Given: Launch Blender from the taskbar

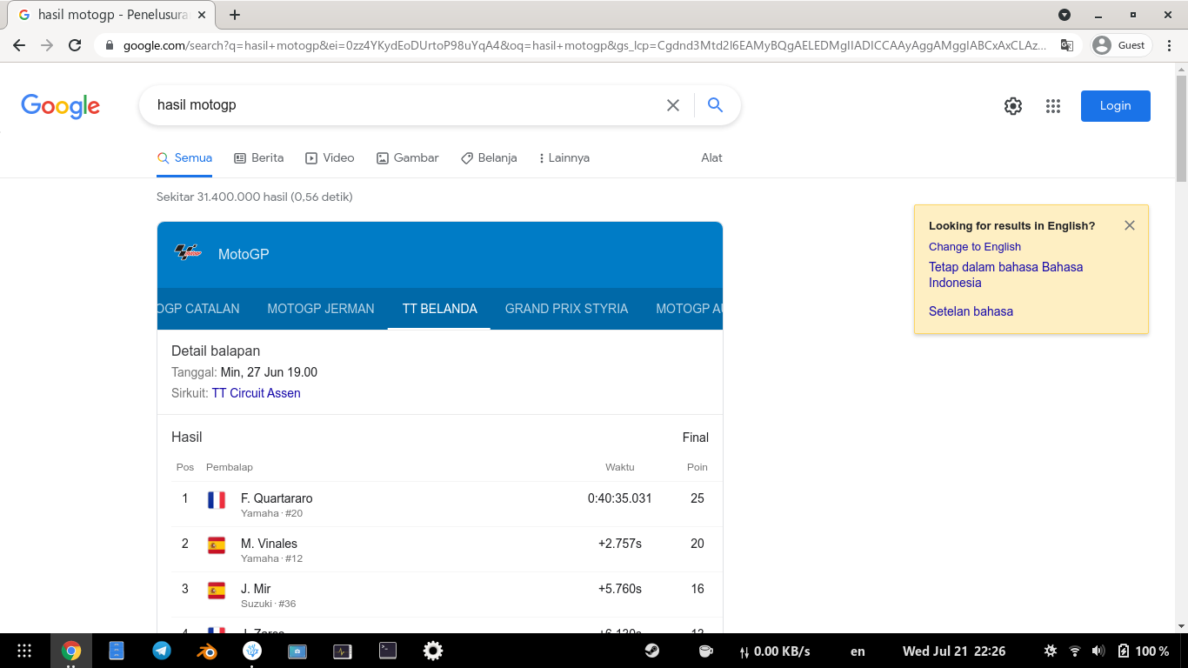Looking at the screenshot, I should pos(206,651).
